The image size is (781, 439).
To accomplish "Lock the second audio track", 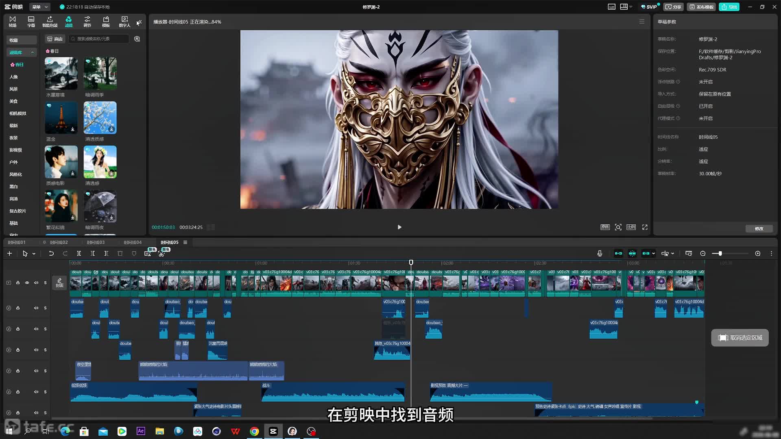I will click(x=18, y=329).
